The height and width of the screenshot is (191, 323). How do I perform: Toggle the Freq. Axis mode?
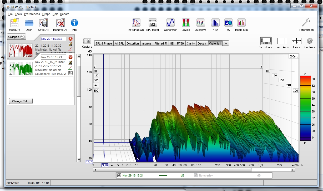282,41
